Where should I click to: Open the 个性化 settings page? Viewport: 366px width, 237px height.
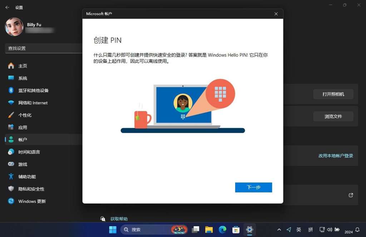pyautogui.click(x=44, y=115)
